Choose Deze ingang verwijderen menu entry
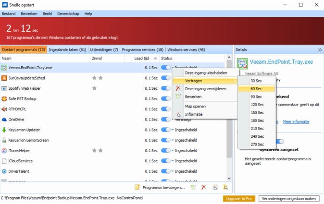324x204 pixels. point(206,89)
